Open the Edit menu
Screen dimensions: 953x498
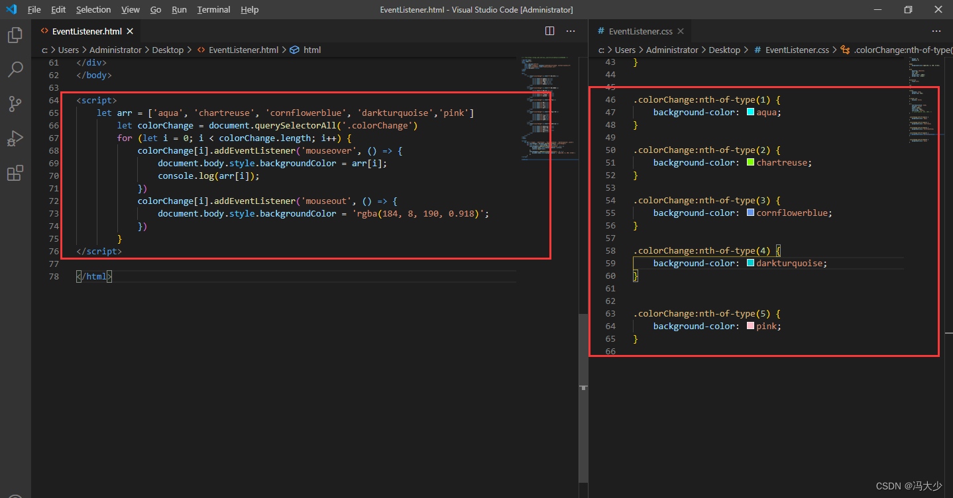click(58, 10)
